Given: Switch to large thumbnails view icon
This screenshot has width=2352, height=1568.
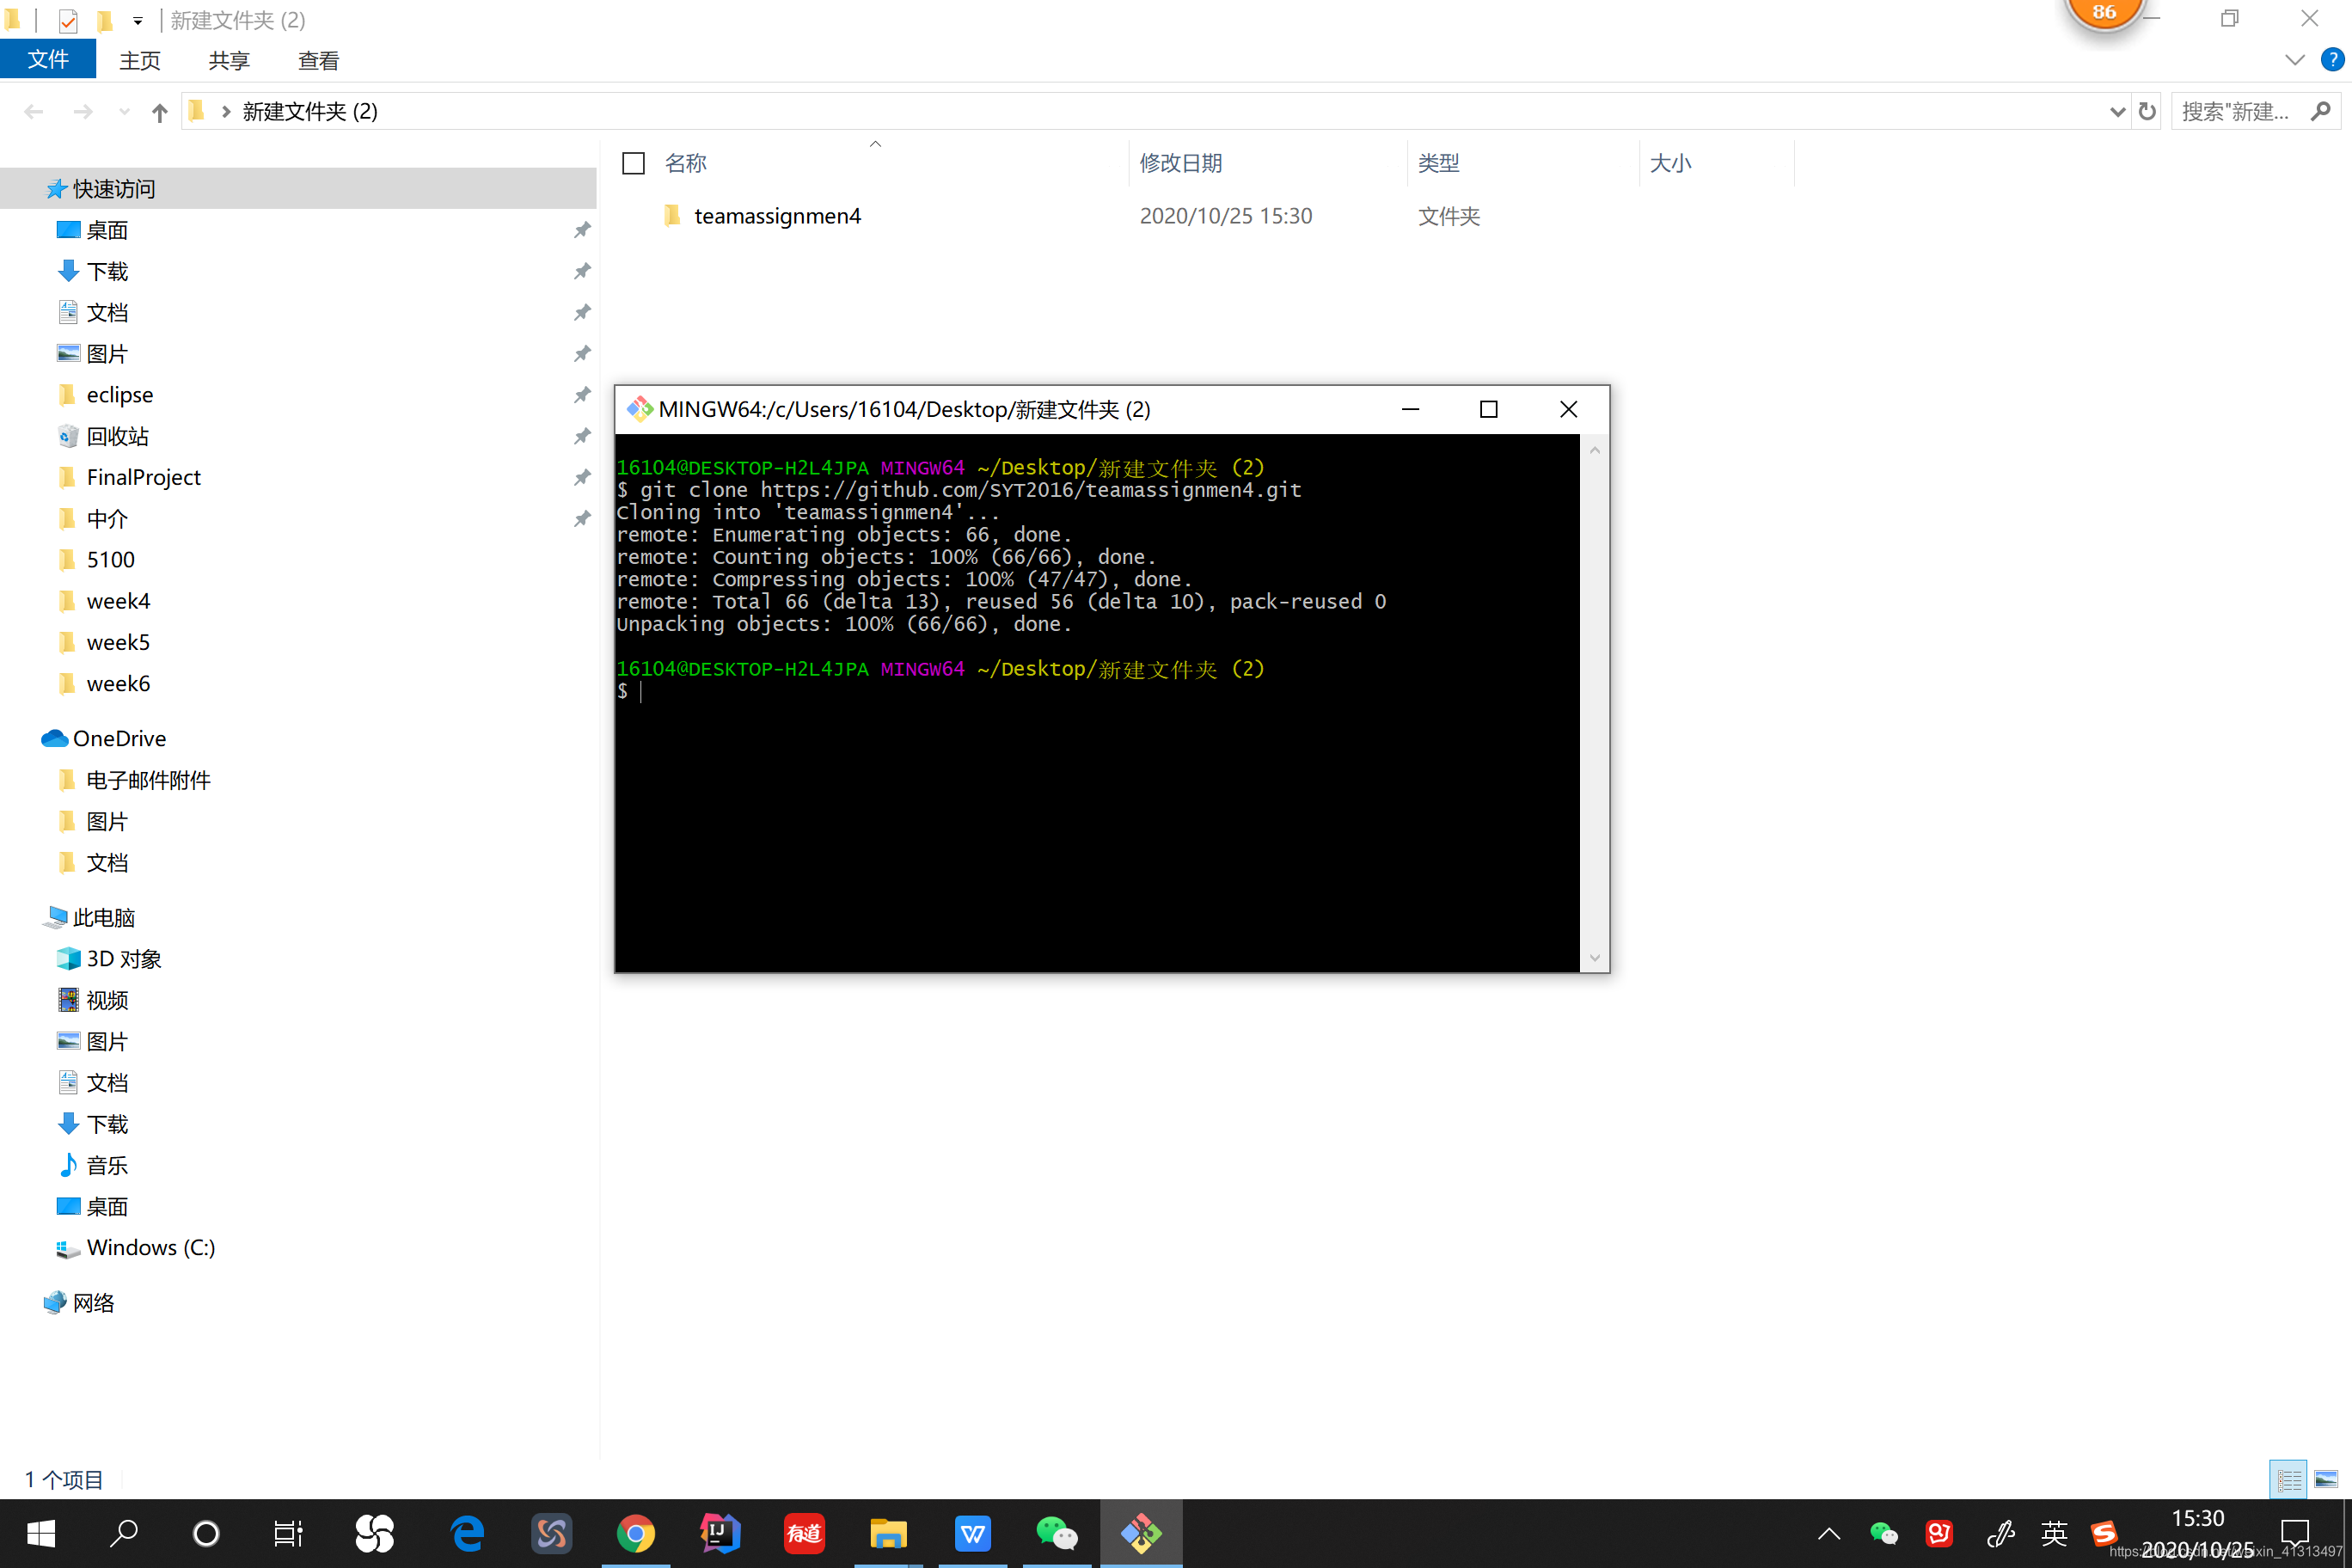Looking at the screenshot, I should point(2326,1479).
